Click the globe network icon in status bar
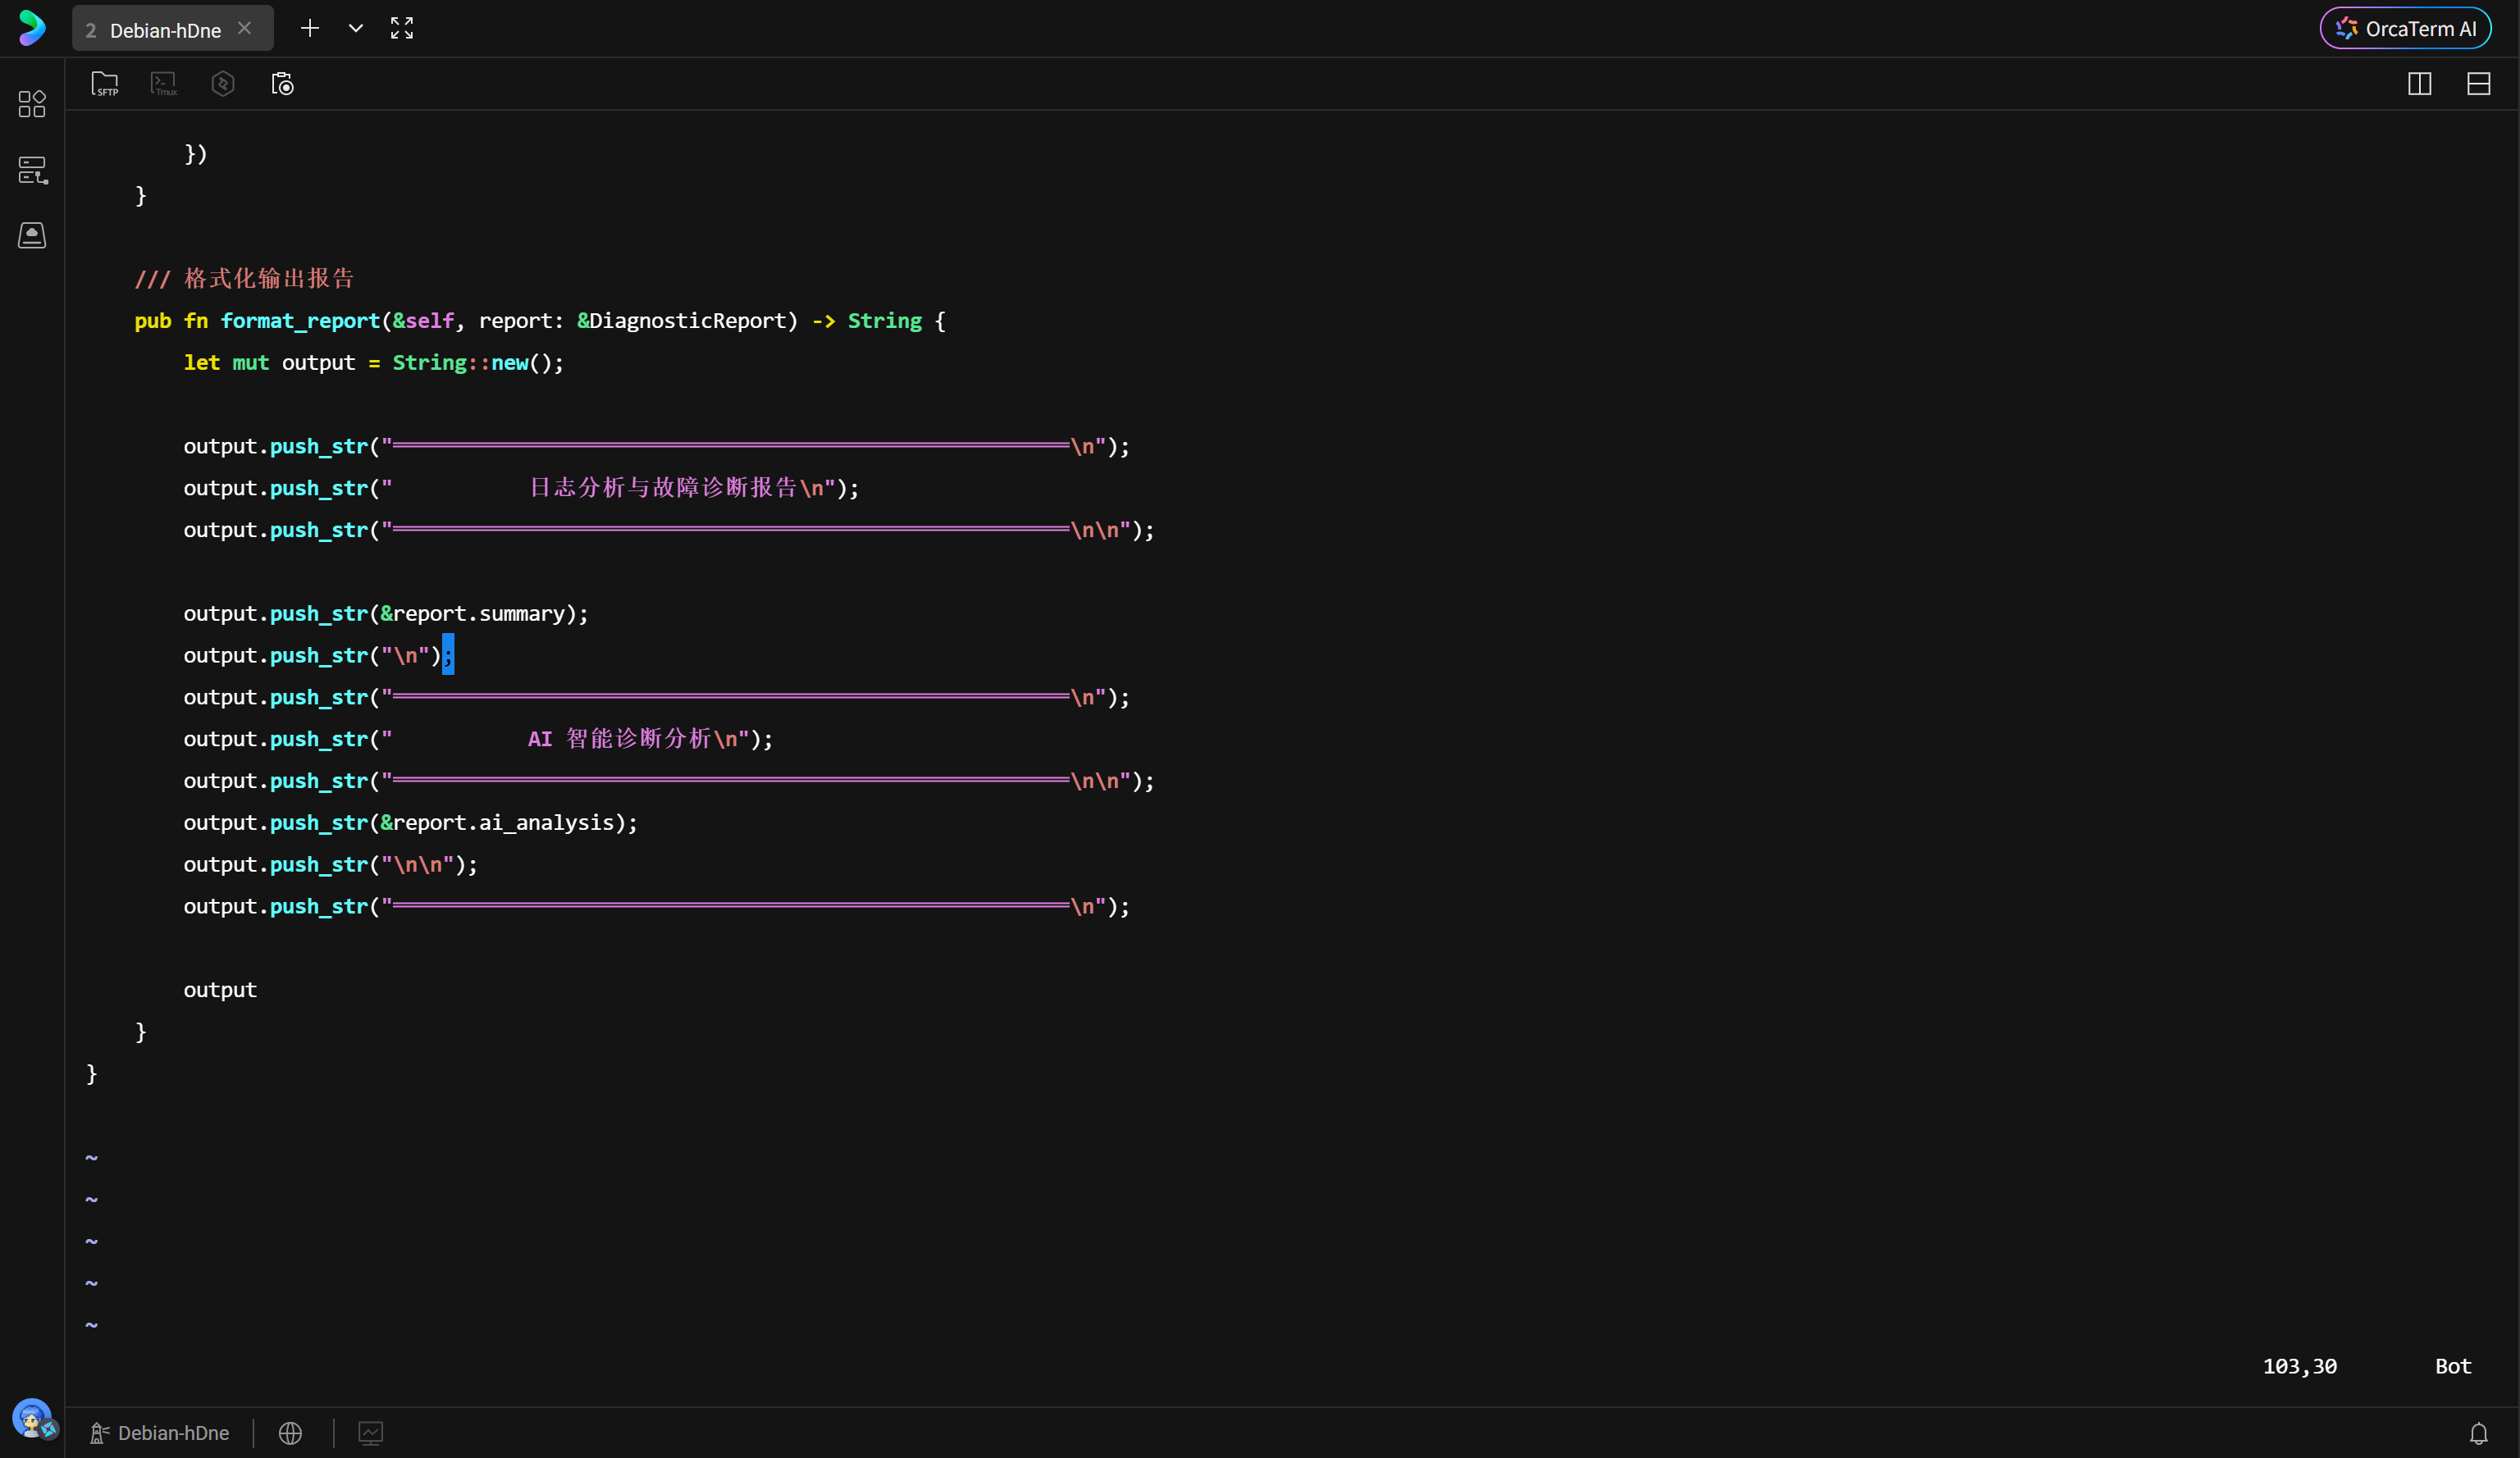The width and height of the screenshot is (2520, 1458). pyautogui.click(x=290, y=1433)
